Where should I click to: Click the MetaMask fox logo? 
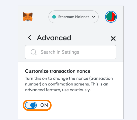pos(28,17)
